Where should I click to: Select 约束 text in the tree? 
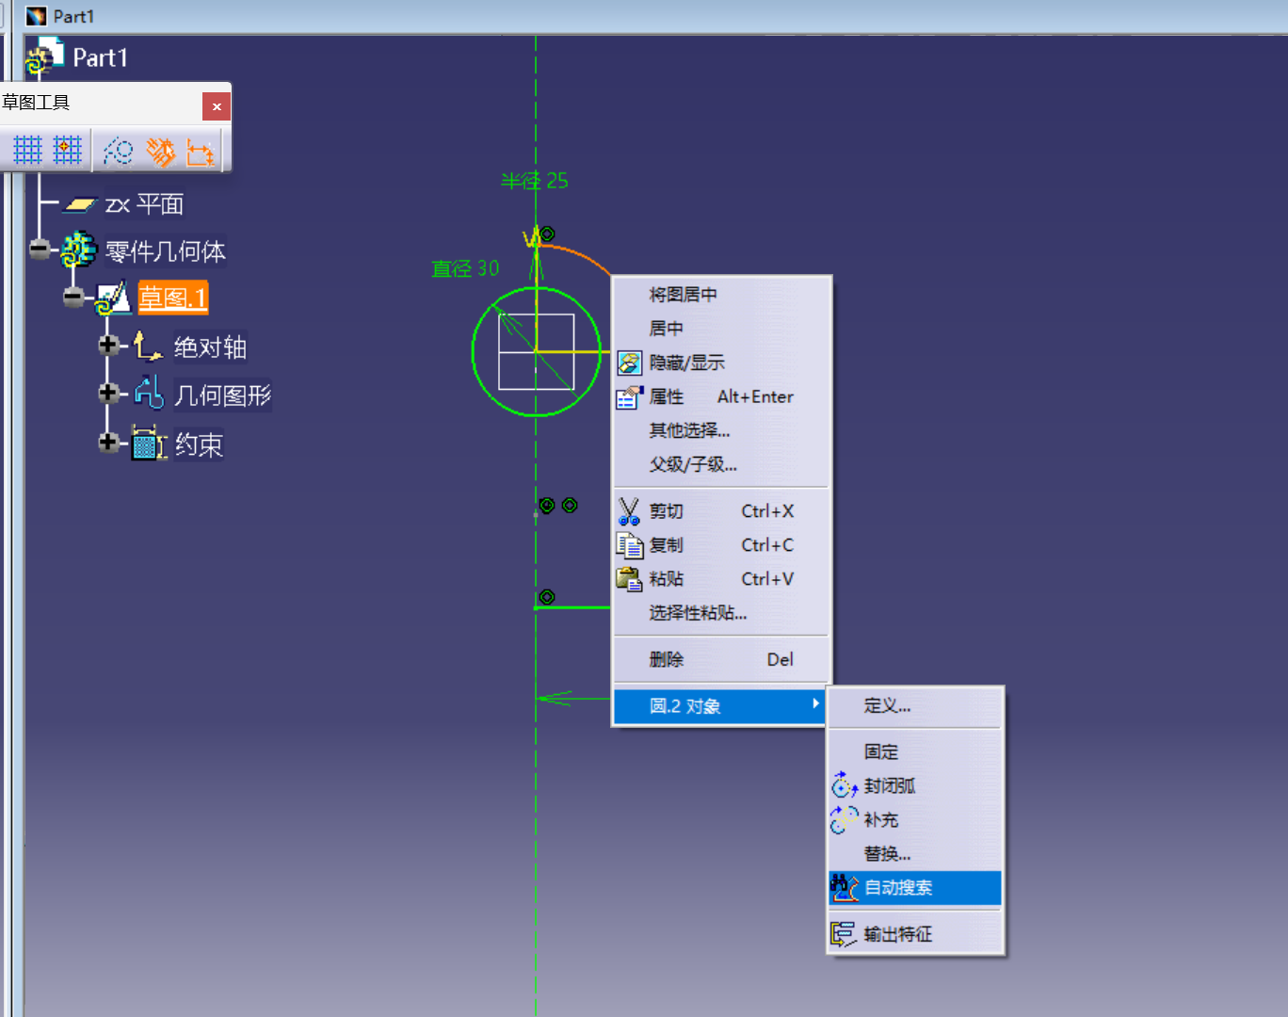pyautogui.click(x=199, y=444)
